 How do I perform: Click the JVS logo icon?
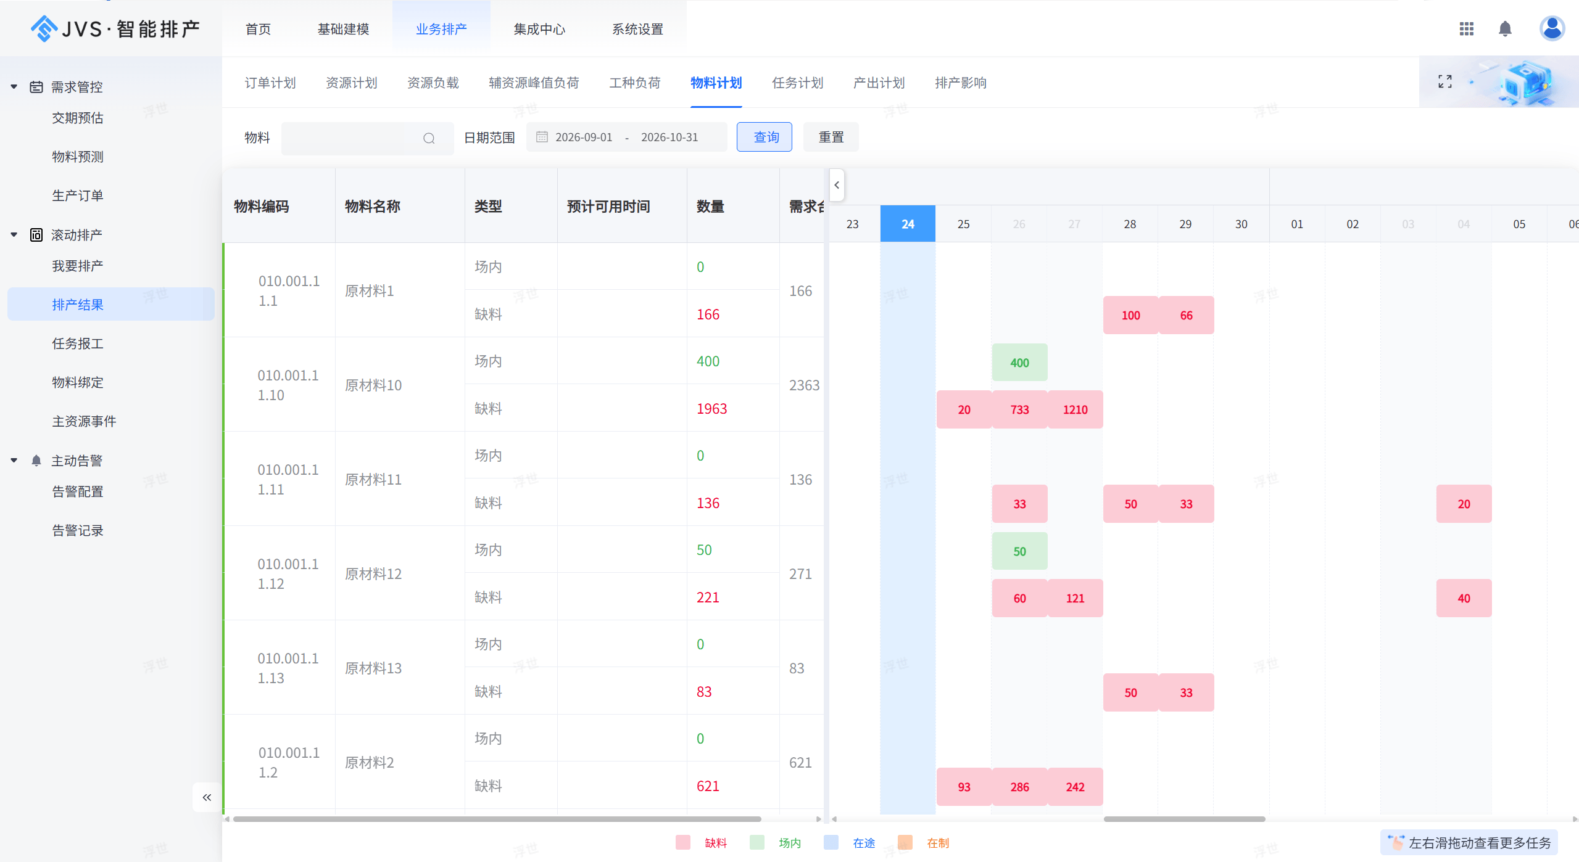coord(44,28)
